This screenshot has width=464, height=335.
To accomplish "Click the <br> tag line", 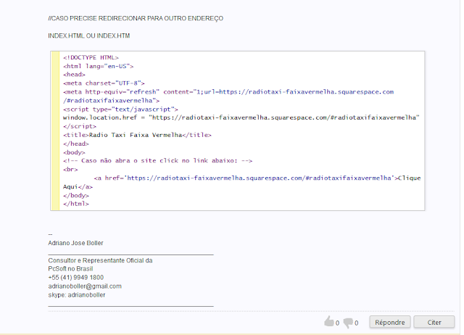I will pyautogui.click(x=70, y=170).
